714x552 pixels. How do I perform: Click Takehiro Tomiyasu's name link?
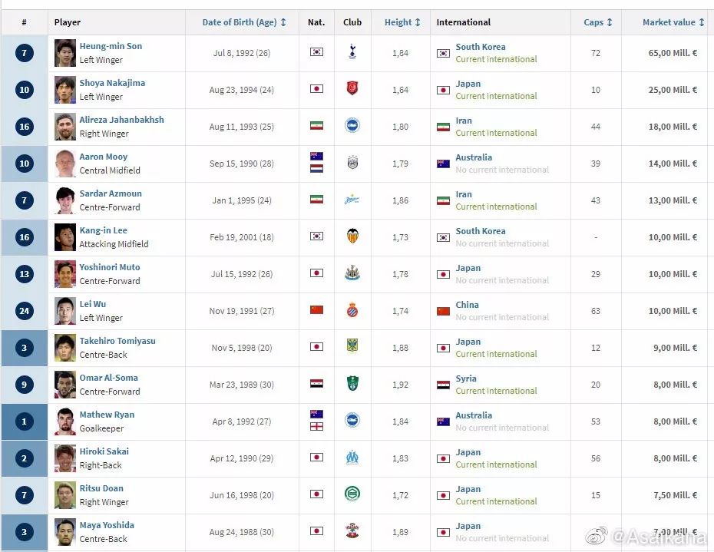pos(117,341)
